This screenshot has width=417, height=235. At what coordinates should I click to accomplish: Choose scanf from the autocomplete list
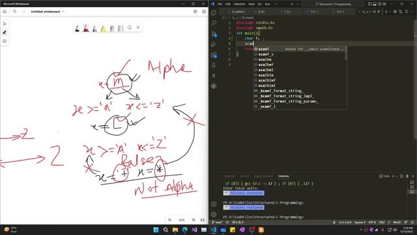click(x=300, y=49)
